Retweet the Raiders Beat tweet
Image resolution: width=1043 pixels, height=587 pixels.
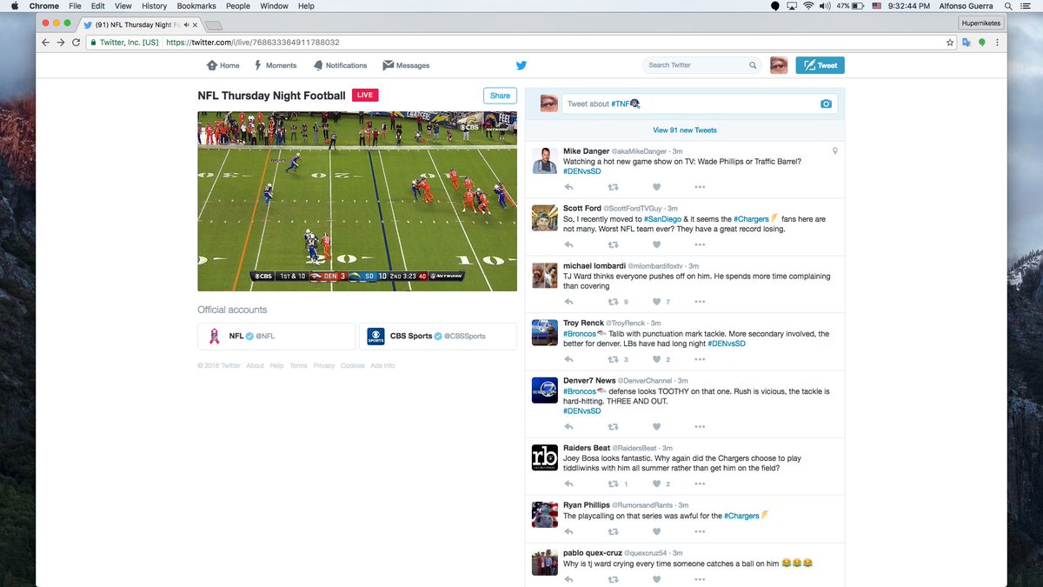(x=613, y=484)
